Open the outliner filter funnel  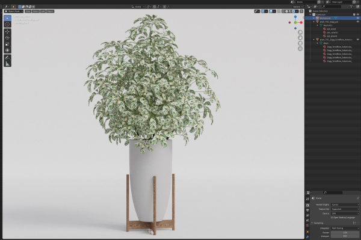point(352,7)
